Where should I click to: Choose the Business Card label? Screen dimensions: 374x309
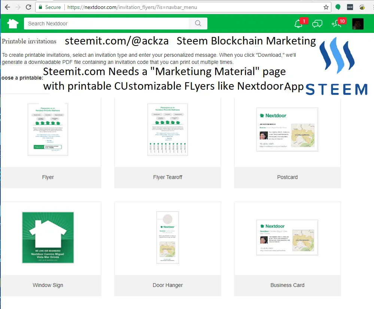coord(288,285)
